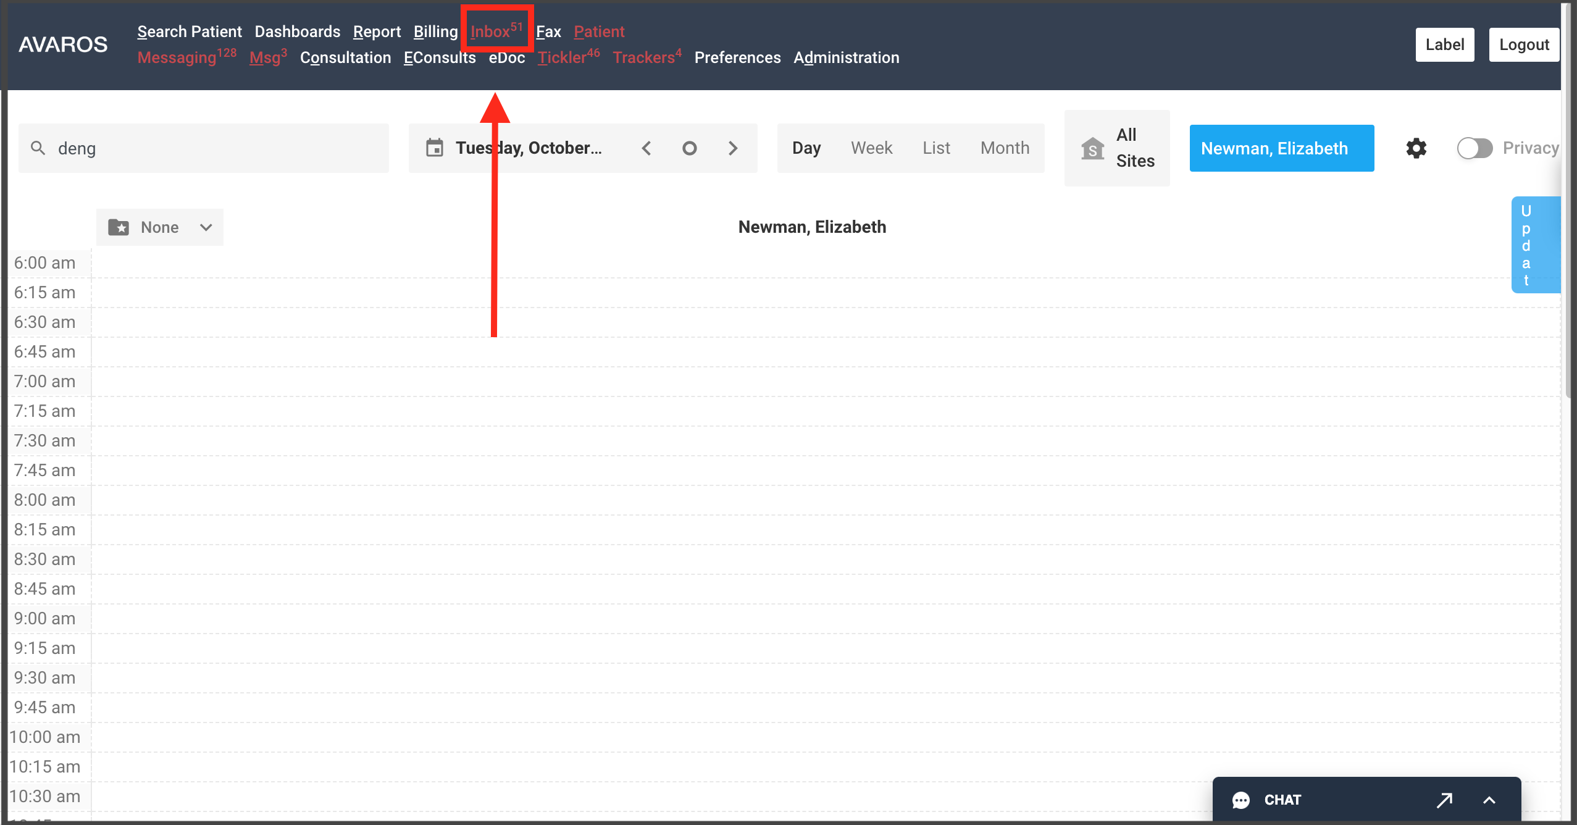Open the Fax menu item
This screenshot has height=825, width=1577.
click(548, 31)
